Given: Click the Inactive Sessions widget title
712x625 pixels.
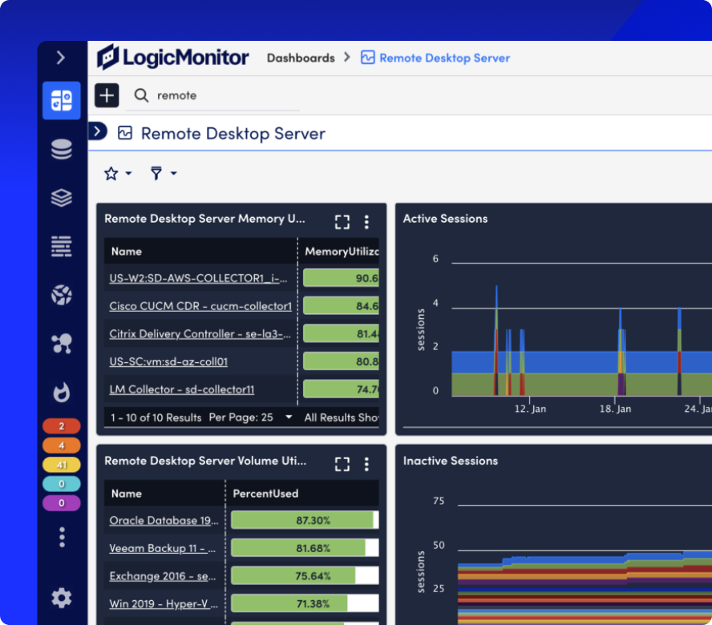Looking at the screenshot, I should tap(451, 461).
